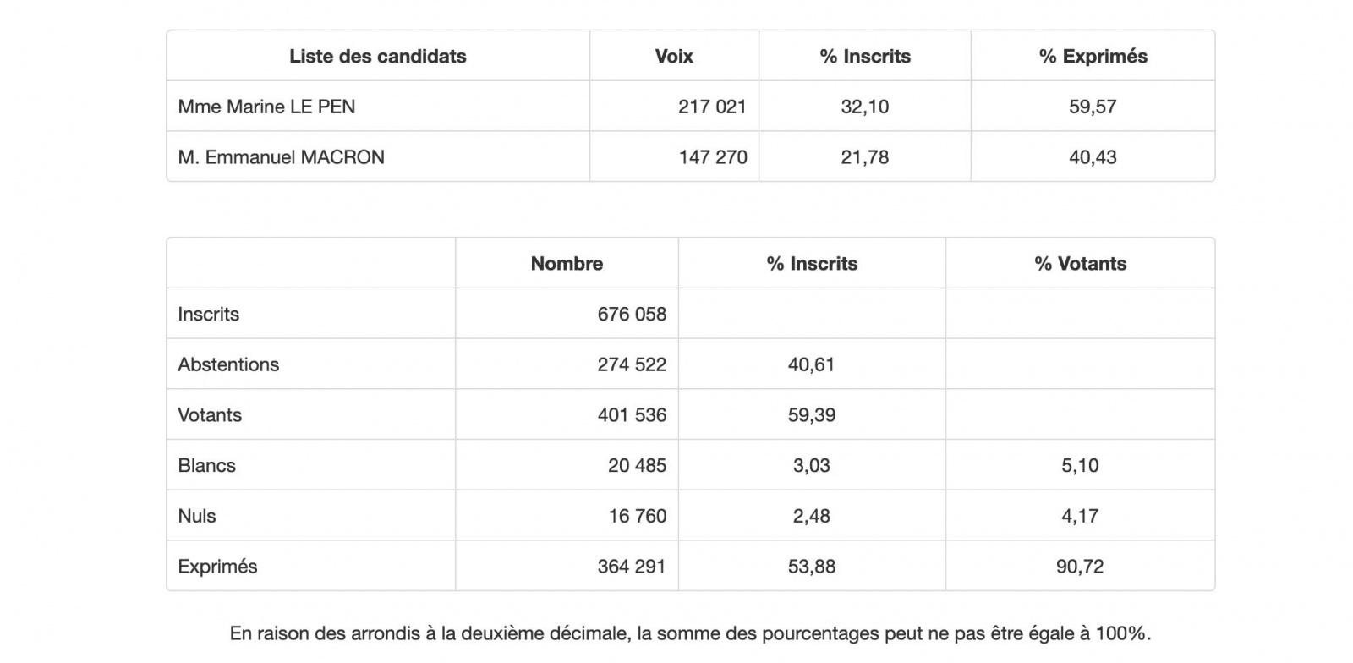1353x663 pixels.
Task: Select the Inscrits row label
Action: pyautogui.click(x=208, y=314)
